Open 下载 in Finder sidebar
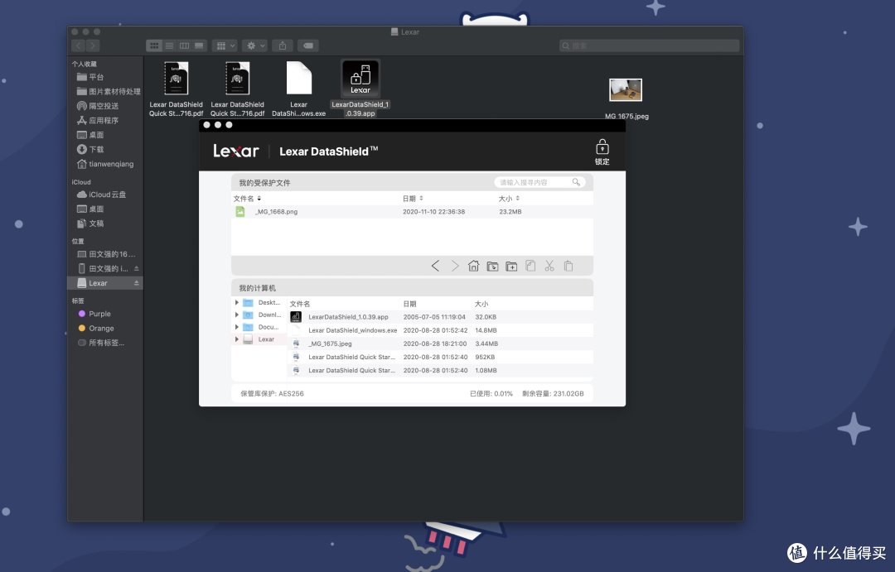This screenshot has width=895, height=572. point(90,150)
